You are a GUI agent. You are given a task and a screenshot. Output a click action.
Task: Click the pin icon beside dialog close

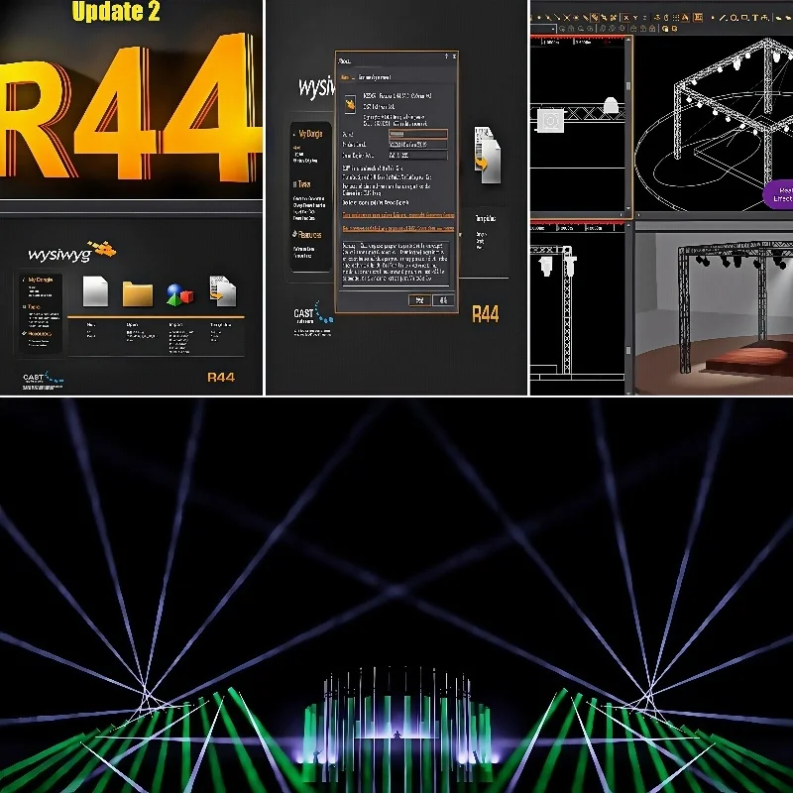point(446,57)
